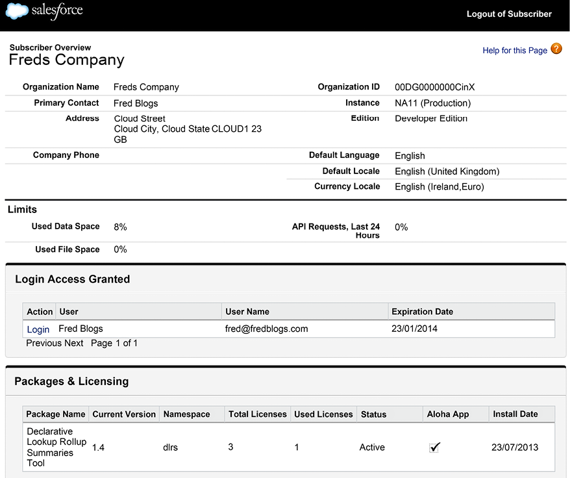Click Declarative Lookup Rollup Summaries Tool package
Image resolution: width=570 pixels, height=478 pixels.
click(x=56, y=447)
